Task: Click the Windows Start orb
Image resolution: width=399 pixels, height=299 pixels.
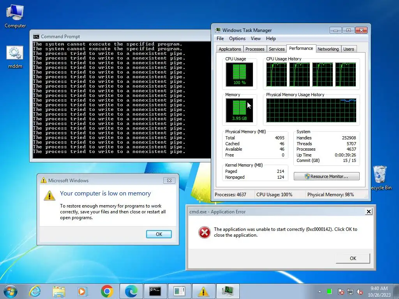Action: [11, 291]
